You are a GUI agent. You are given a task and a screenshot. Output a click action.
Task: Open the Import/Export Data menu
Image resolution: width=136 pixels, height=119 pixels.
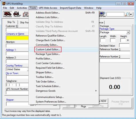71,8
